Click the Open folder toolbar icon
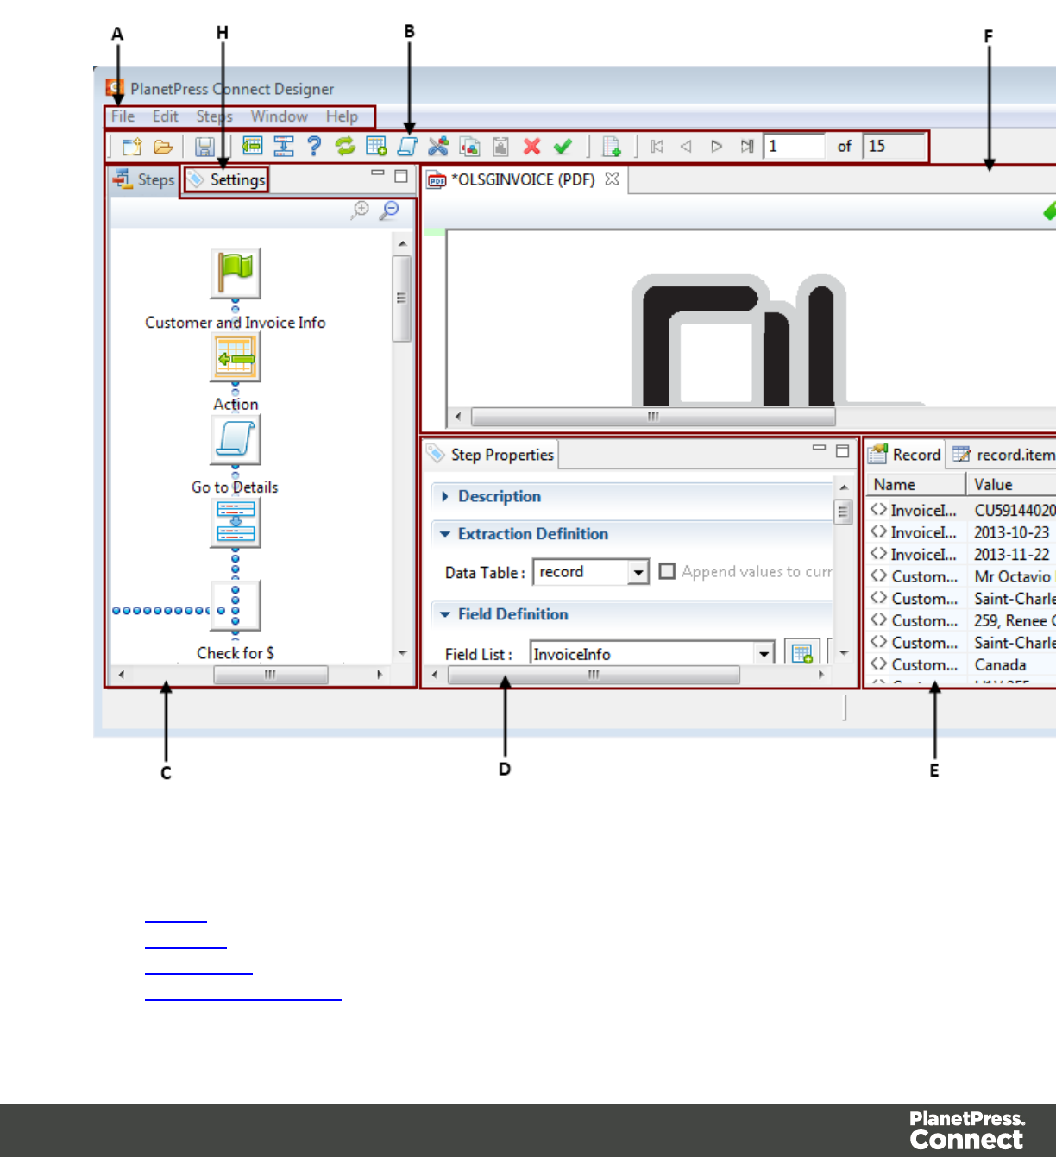Image resolution: width=1056 pixels, height=1157 pixels. click(x=164, y=147)
